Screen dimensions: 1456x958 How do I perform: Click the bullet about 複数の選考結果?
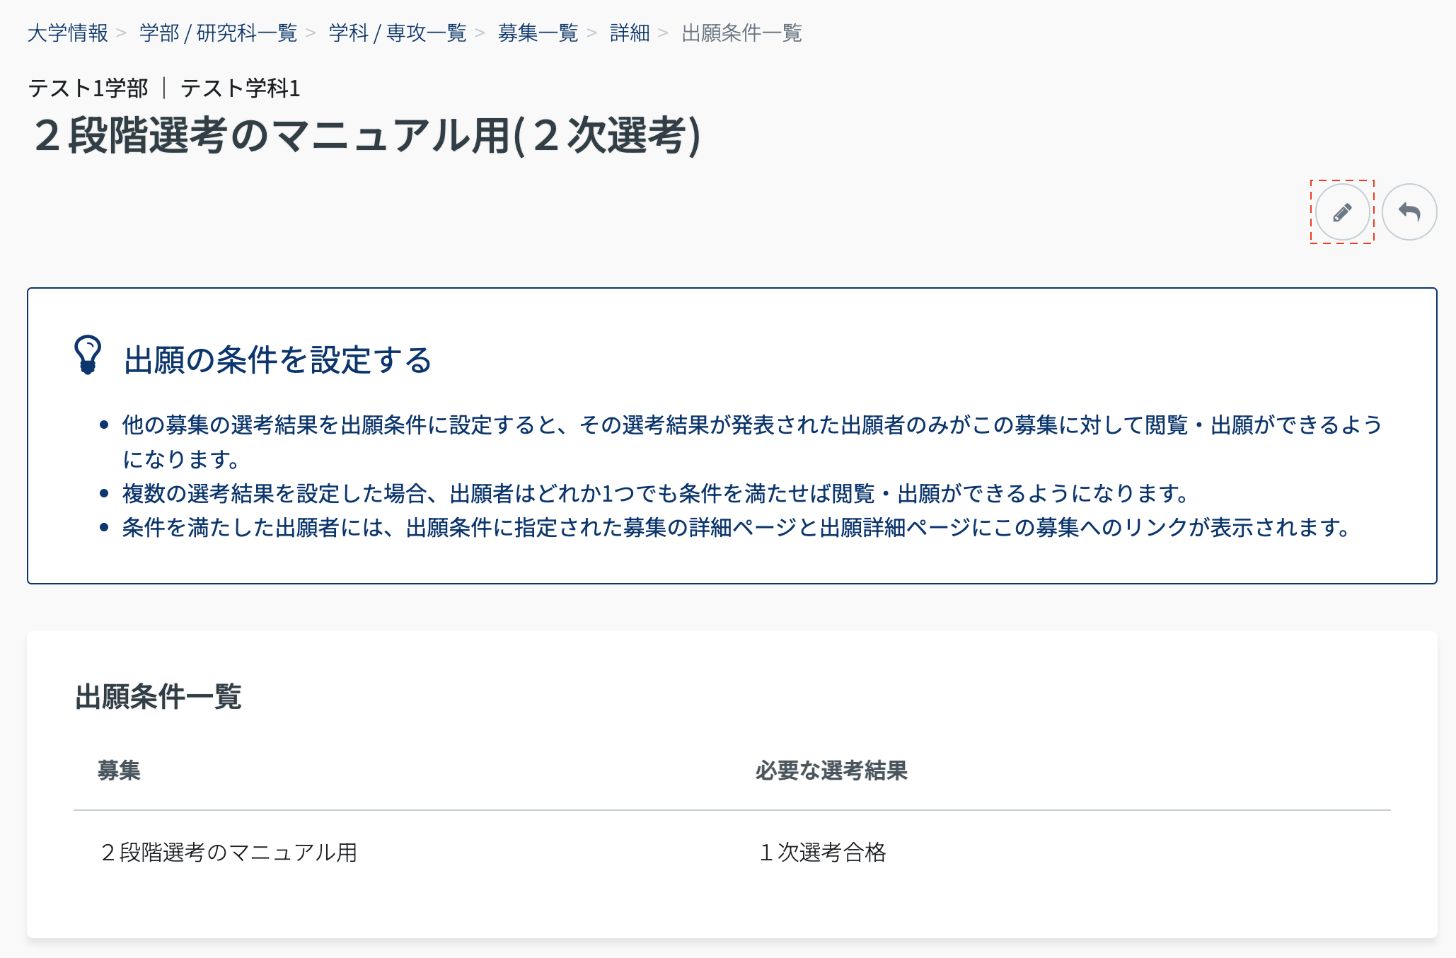(655, 493)
